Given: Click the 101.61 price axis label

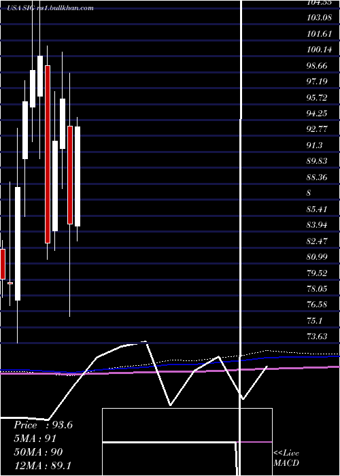Looking at the screenshot, I should (319, 34).
